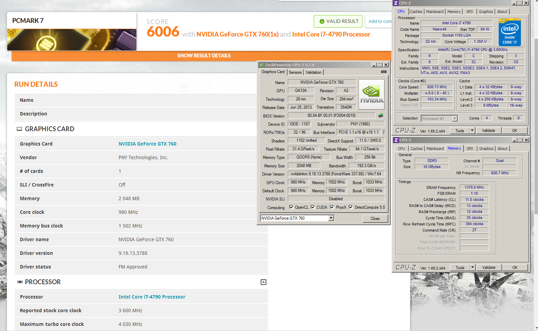Image resolution: width=538 pixels, height=331 pixels.
Task: Click the Driver status FM Approved value
Action: click(x=133, y=267)
